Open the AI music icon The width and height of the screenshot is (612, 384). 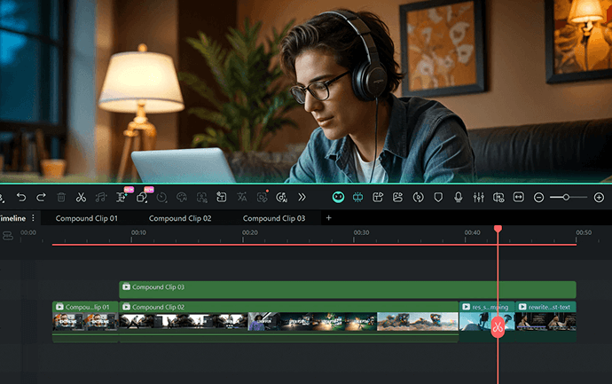[282, 198]
